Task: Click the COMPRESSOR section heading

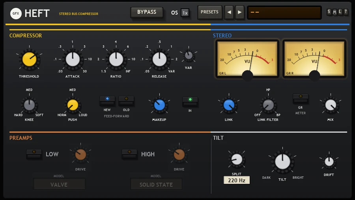Action: 26,35
